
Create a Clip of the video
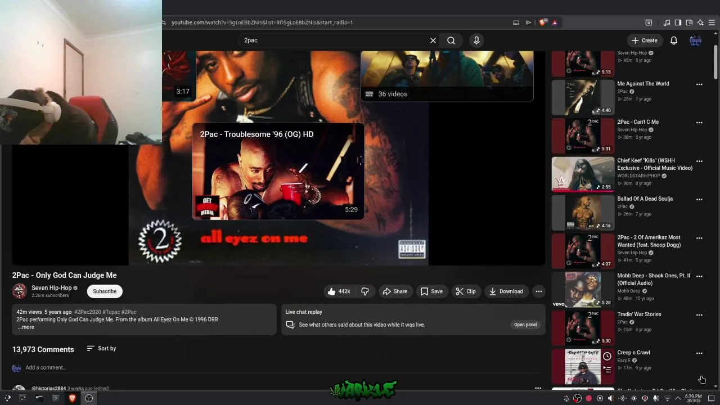coord(466,291)
